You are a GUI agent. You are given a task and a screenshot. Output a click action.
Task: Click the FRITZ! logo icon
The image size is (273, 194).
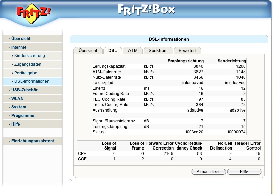pyautogui.click(x=33, y=13)
